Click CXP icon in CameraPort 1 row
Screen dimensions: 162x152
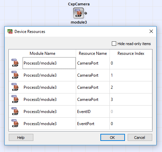click(x=15, y=75)
